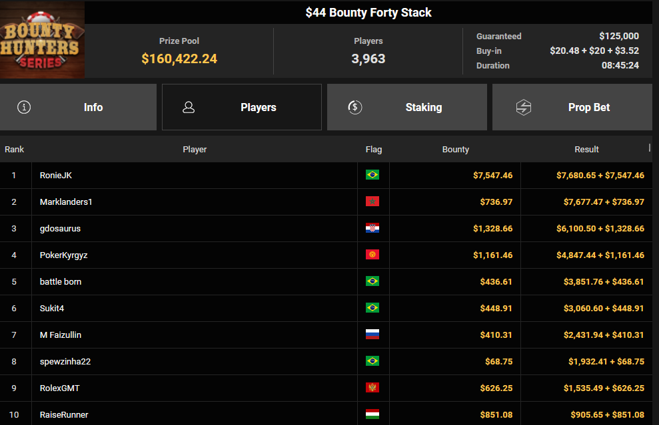Select player name PokerKyrgyz
Viewport: 659px width, 425px height.
coord(63,255)
